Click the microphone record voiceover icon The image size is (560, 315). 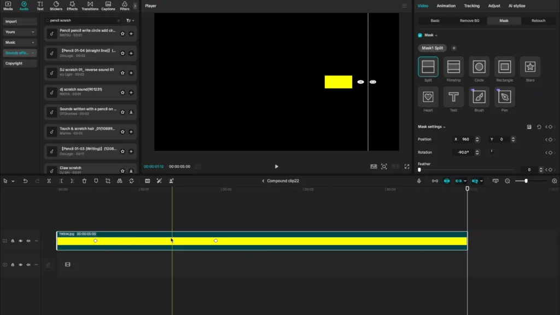pos(419,181)
